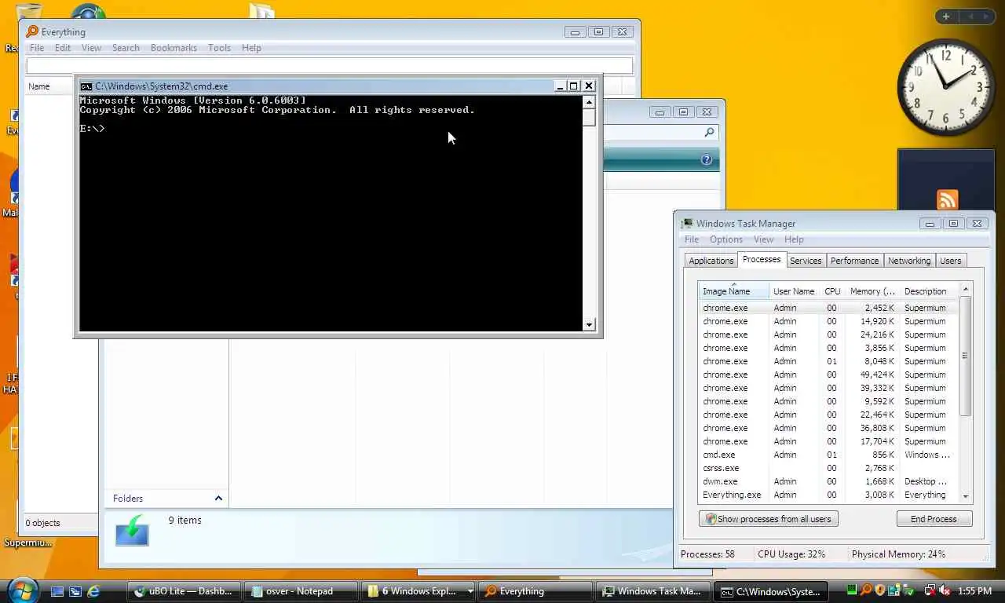Click Show processes from all users button
The width and height of the screenshot is (1005, 603).
(769, 519)
